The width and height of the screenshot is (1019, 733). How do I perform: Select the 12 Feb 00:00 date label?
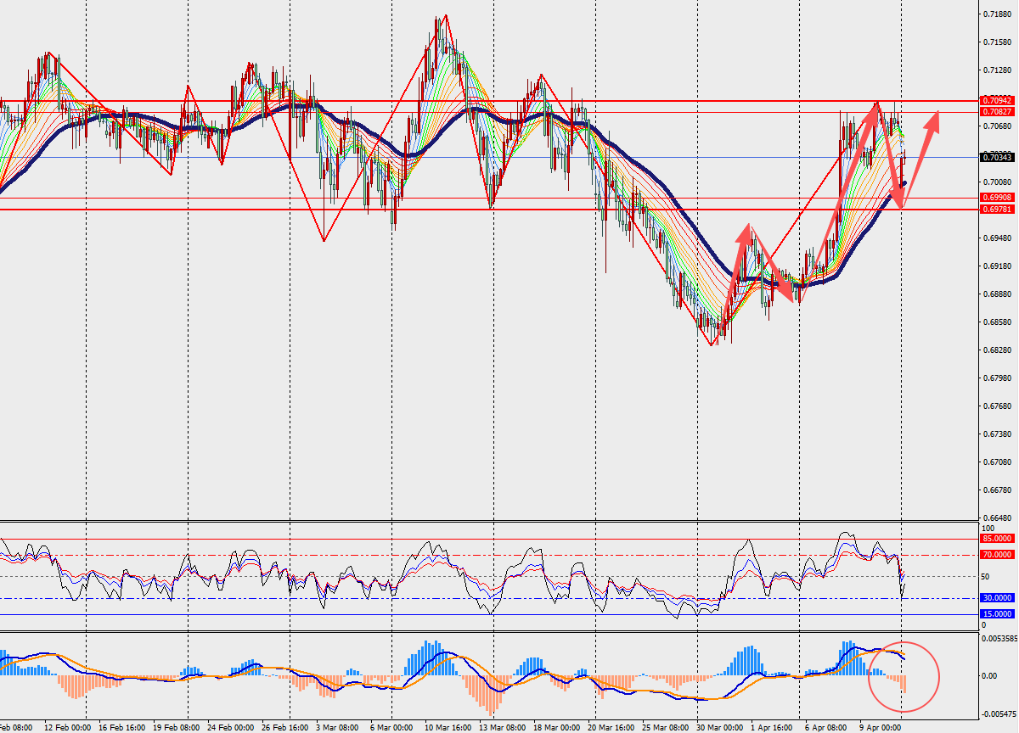pyautogui.click(x=67, y=727)
